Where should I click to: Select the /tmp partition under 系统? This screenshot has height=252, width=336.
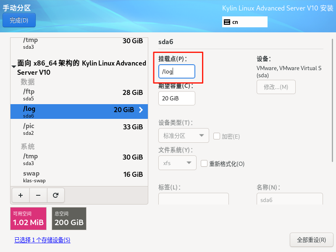(x=79, y=159)
